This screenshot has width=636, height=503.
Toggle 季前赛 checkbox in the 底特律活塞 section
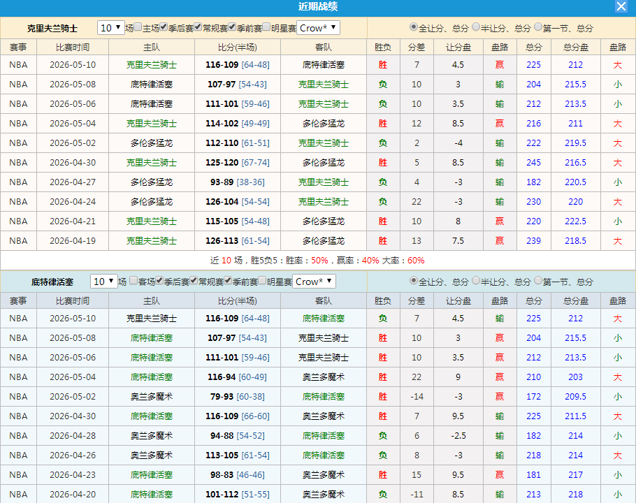(x=228, y=280)
